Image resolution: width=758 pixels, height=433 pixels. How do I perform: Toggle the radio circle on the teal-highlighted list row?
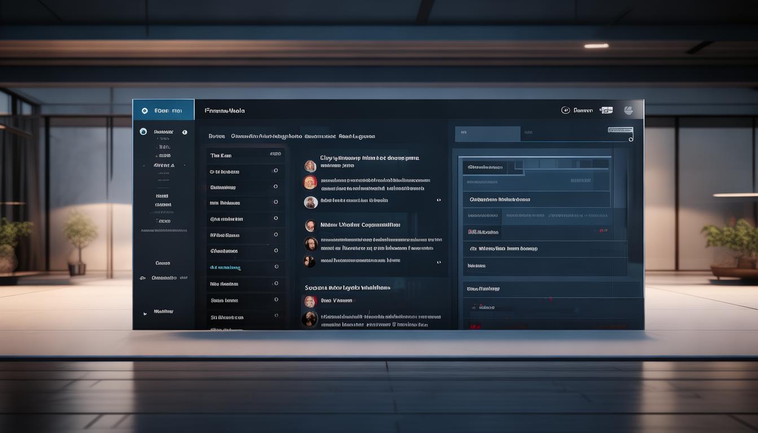pyautogui.click(x=276, y=267)
